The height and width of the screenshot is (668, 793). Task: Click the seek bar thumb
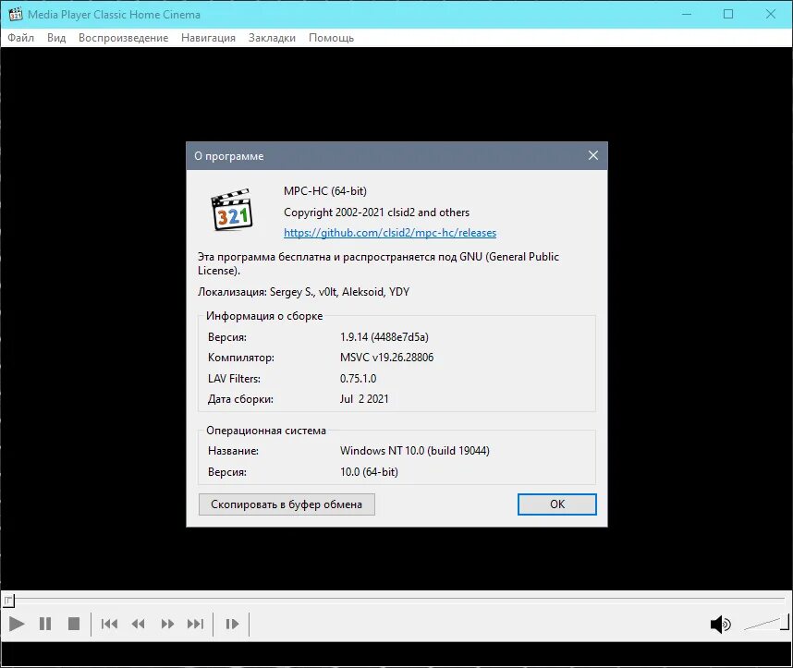click(x=9, y=601)
